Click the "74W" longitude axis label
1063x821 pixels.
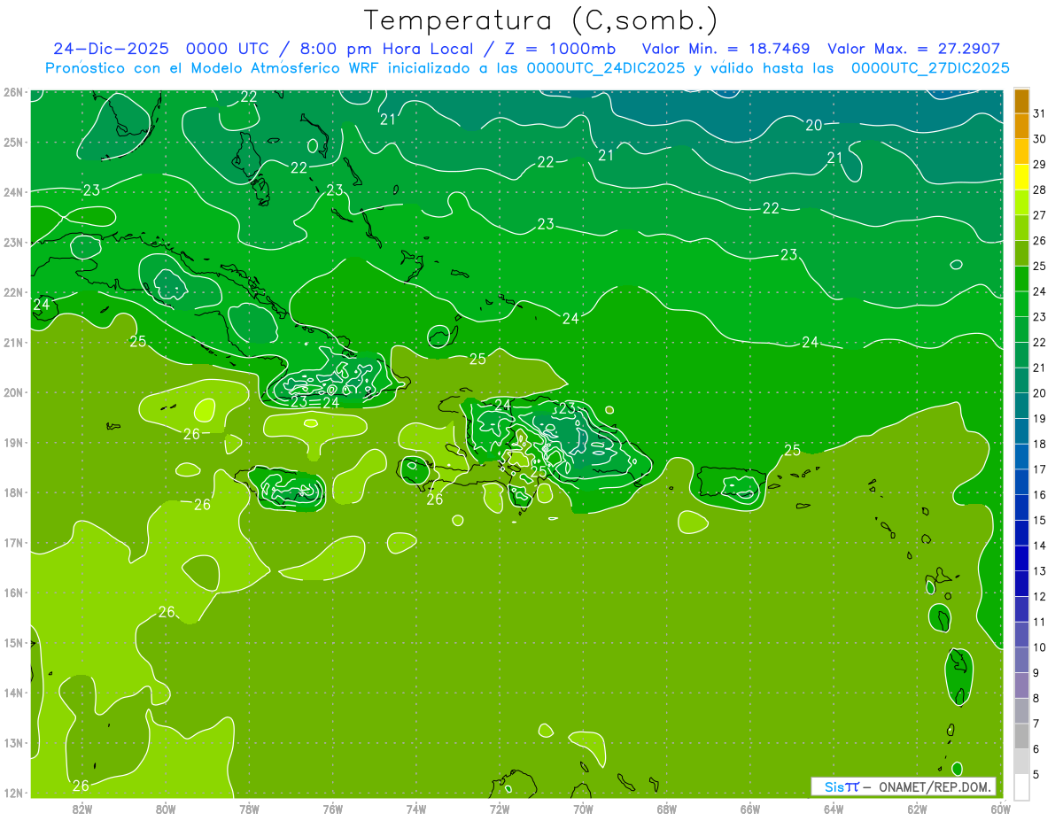click(x=416, y=808)
